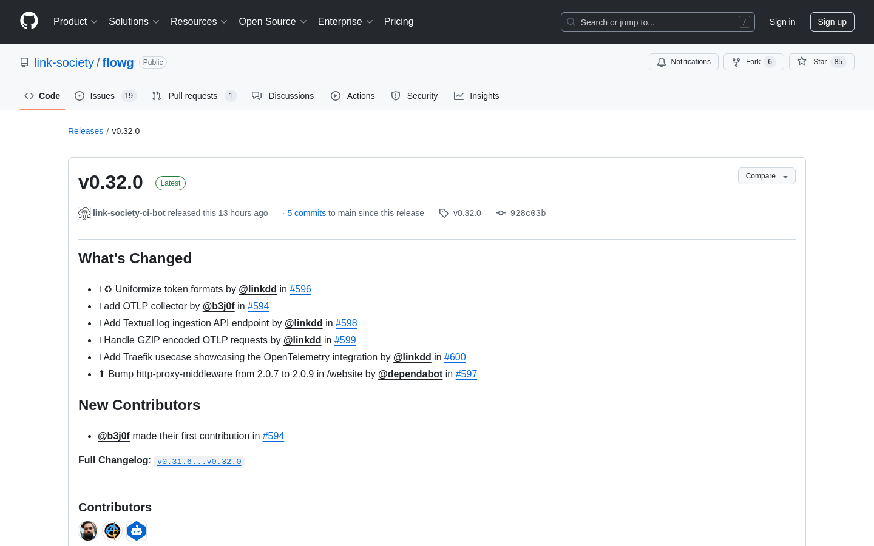Open link-society owner link
The height and width of the screenshot is (546, 874).
[x=64, y=62]
